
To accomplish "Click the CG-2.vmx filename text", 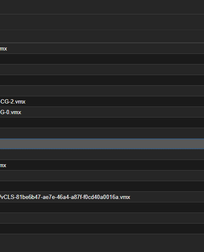I will tap(13, 101).
